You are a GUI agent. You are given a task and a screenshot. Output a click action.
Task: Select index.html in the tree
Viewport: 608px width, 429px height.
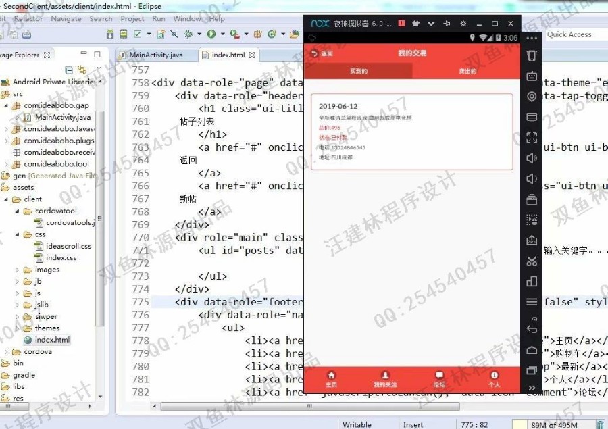[47, 340]
